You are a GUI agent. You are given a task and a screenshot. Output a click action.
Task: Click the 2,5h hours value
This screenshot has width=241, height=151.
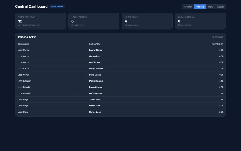pos(221,87)
